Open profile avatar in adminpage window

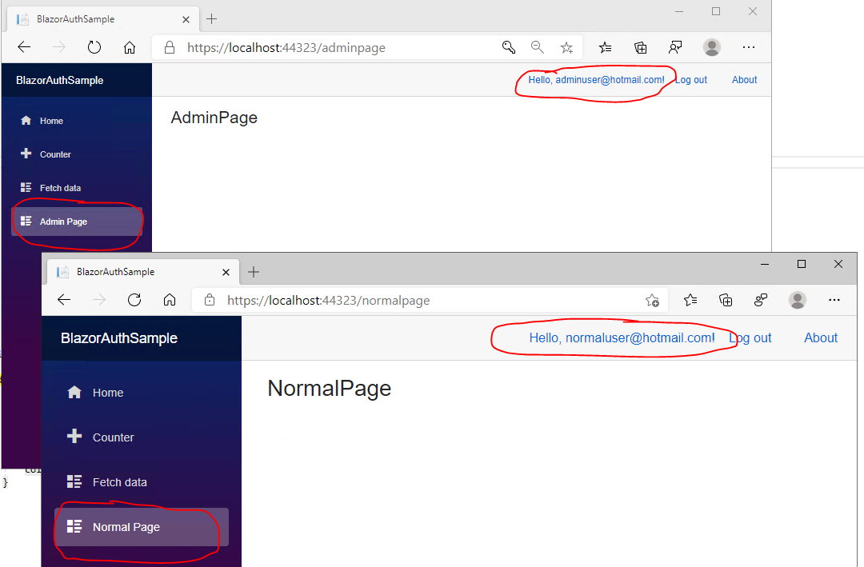pyautogui.click(x=711, y=47)
